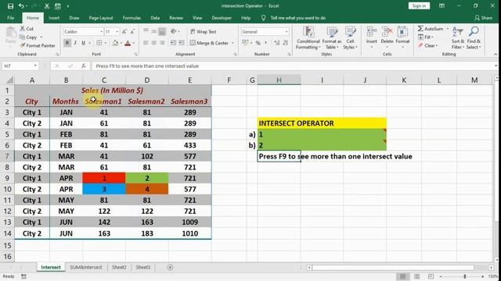Open the Insert Function dialog
This screenshot has height=281, width=501.
coord(84,66)
